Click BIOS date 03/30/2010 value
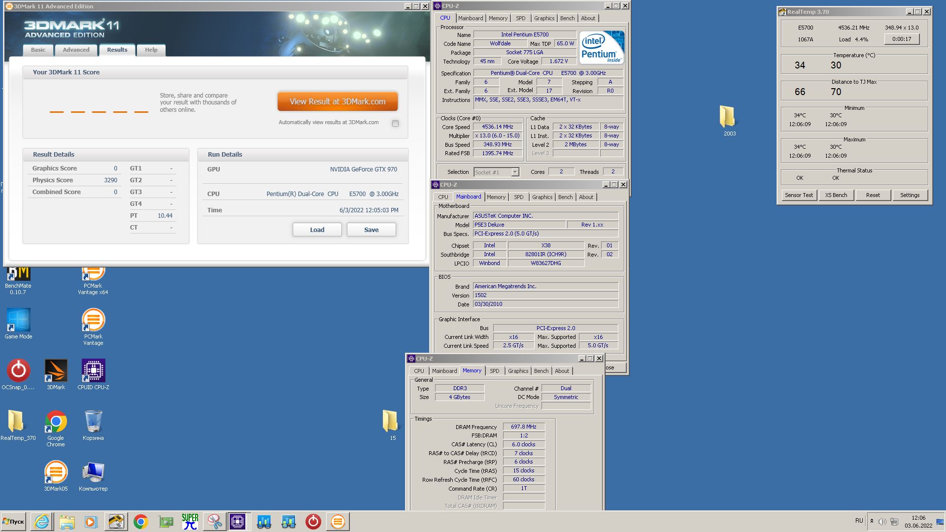Image resolution: width=946 pixels, height=532 pixels. pos(545,304)
